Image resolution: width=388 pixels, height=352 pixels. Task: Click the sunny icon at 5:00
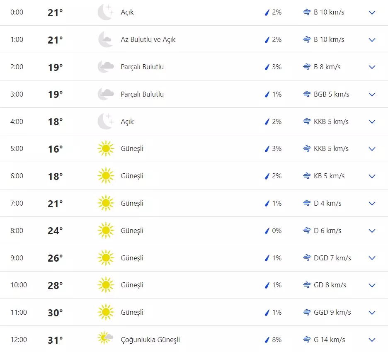point(105,148)
